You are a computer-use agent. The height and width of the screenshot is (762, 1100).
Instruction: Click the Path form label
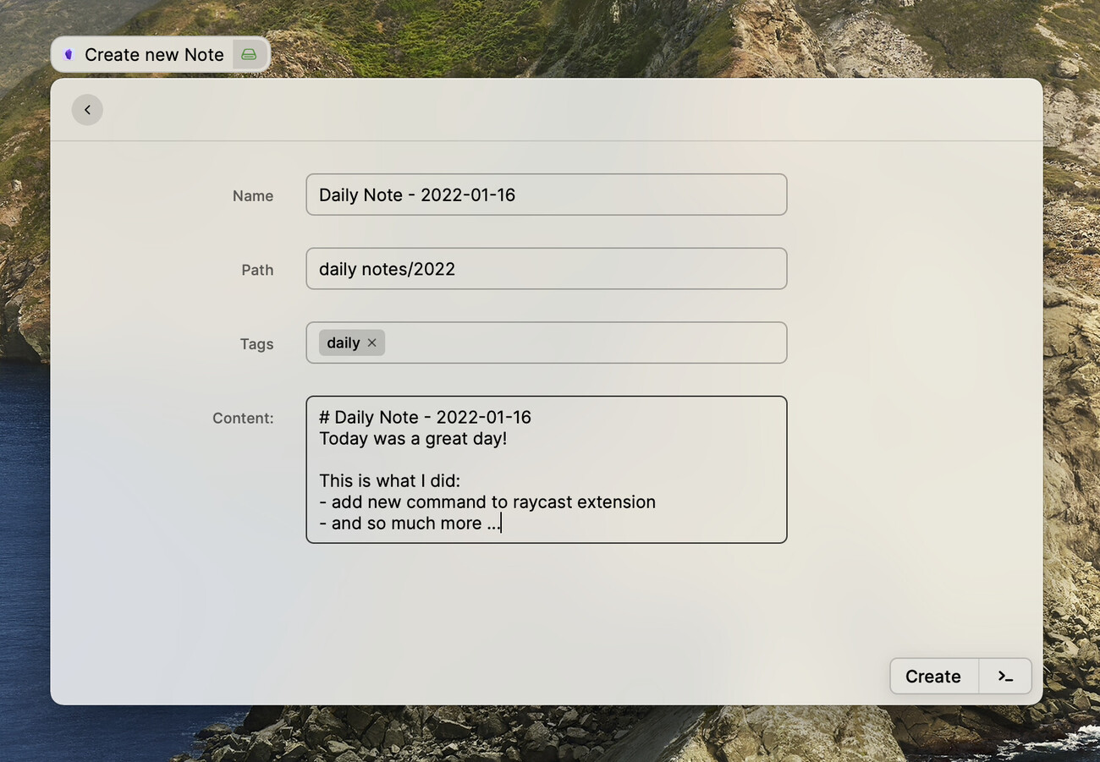[257, 270]
